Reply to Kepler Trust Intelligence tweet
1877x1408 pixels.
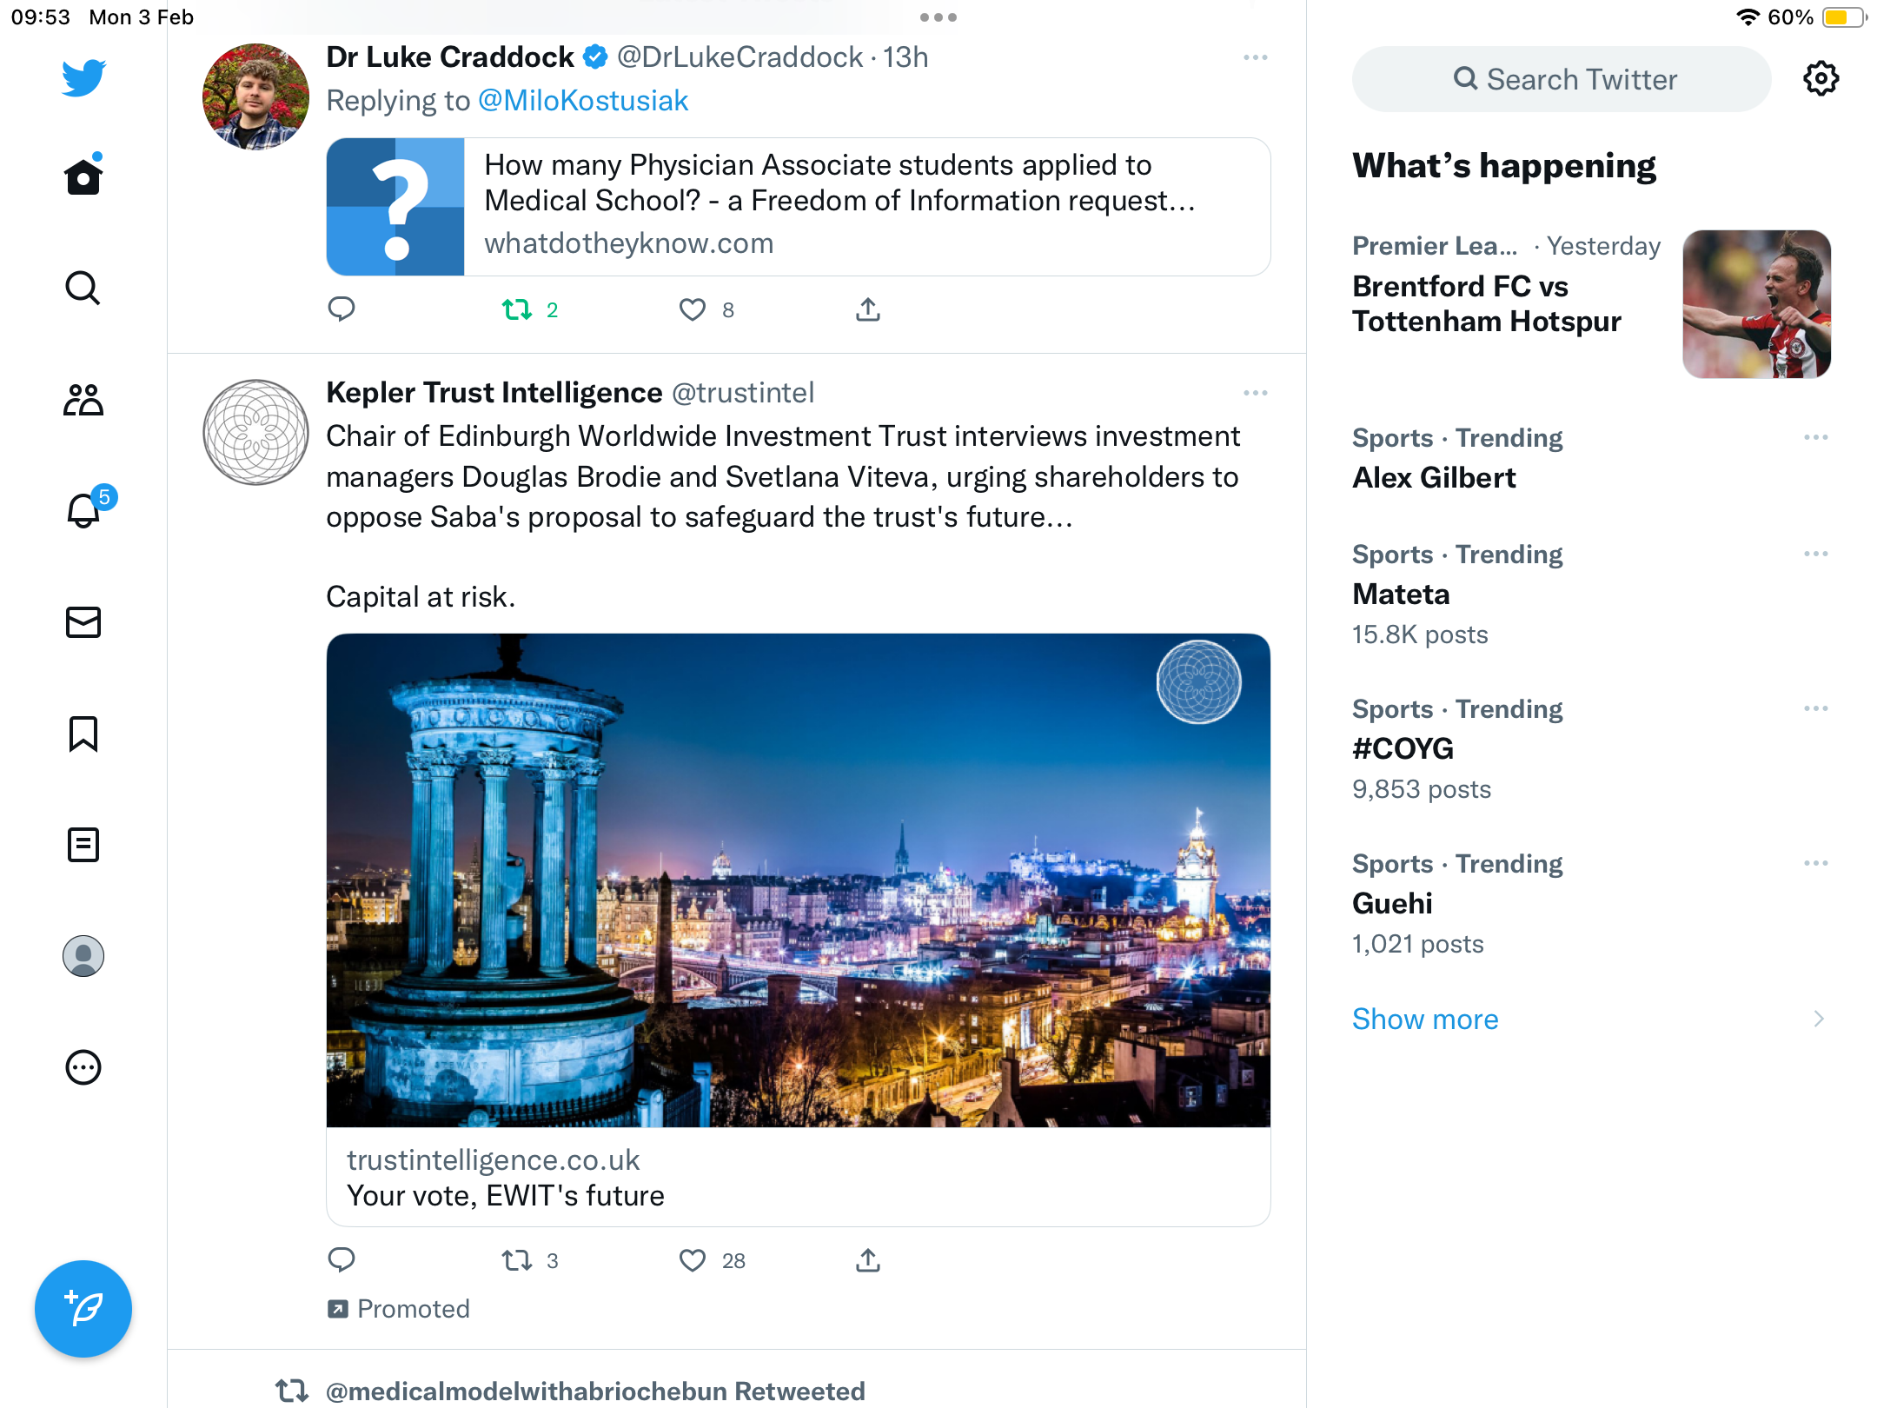click(x=342, y=1259)
